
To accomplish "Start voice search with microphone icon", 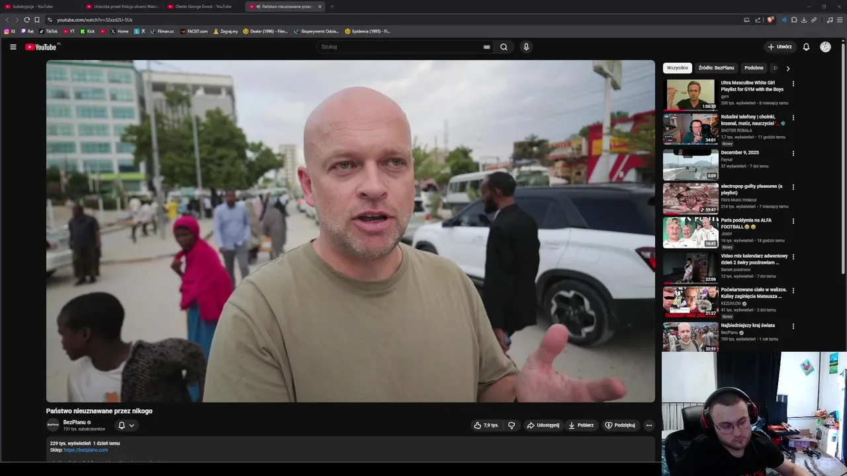I will pyautogui.click(x=526, y=47).
